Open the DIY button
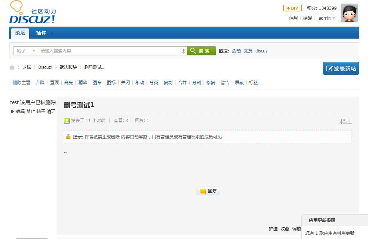This screenshot has height=239, width=368. click(292, 8)
